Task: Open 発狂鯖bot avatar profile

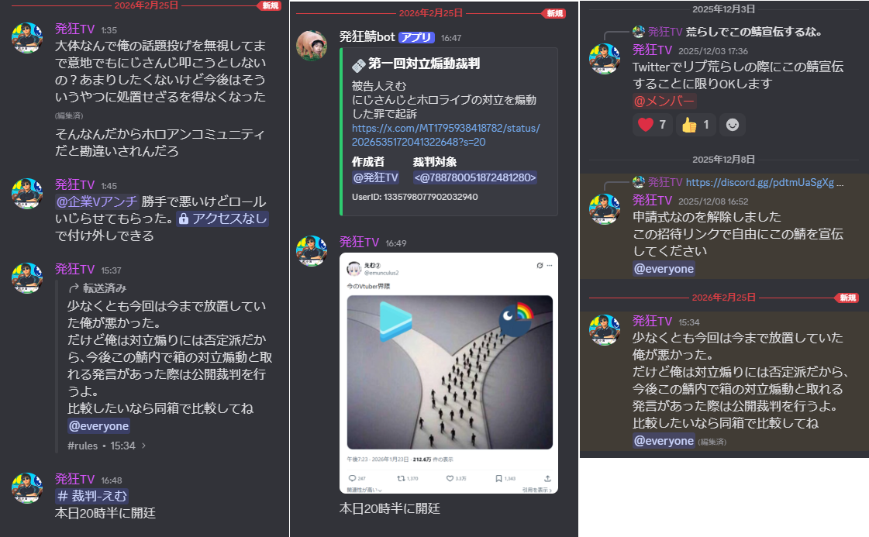Action: 312,46
